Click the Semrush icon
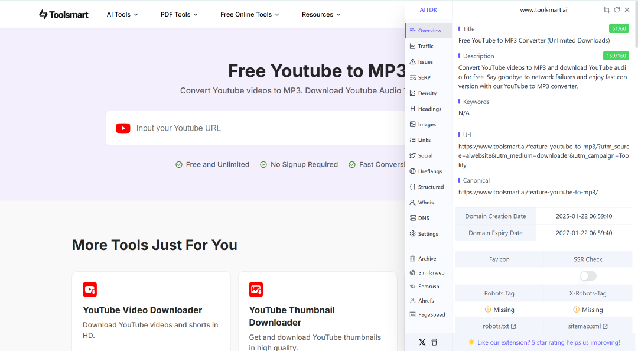The width and height of the screenshot is (638, 351). (x=412, y=286)
